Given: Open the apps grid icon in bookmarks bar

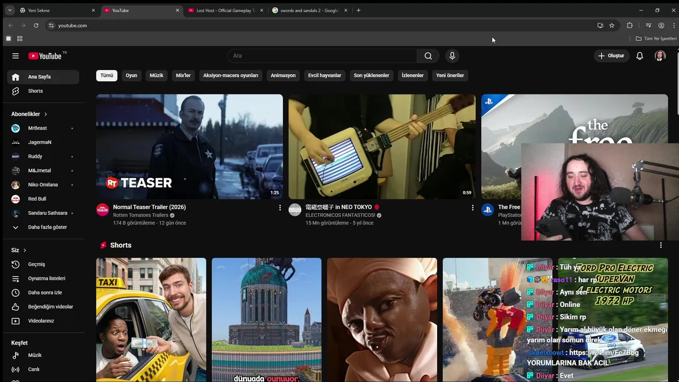Looking at the screenshot, I should (x=20, y=39).
